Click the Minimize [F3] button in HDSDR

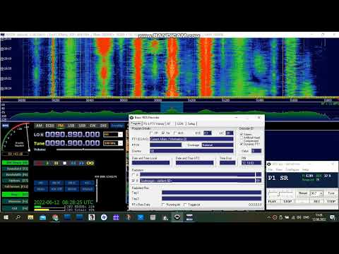[x=16, y=202]
